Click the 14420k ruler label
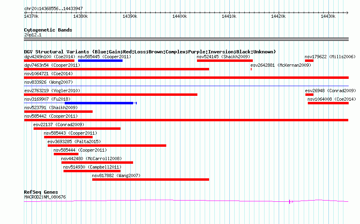The width and height of the screenshot is (360, 224). click(x=279, y=16)
